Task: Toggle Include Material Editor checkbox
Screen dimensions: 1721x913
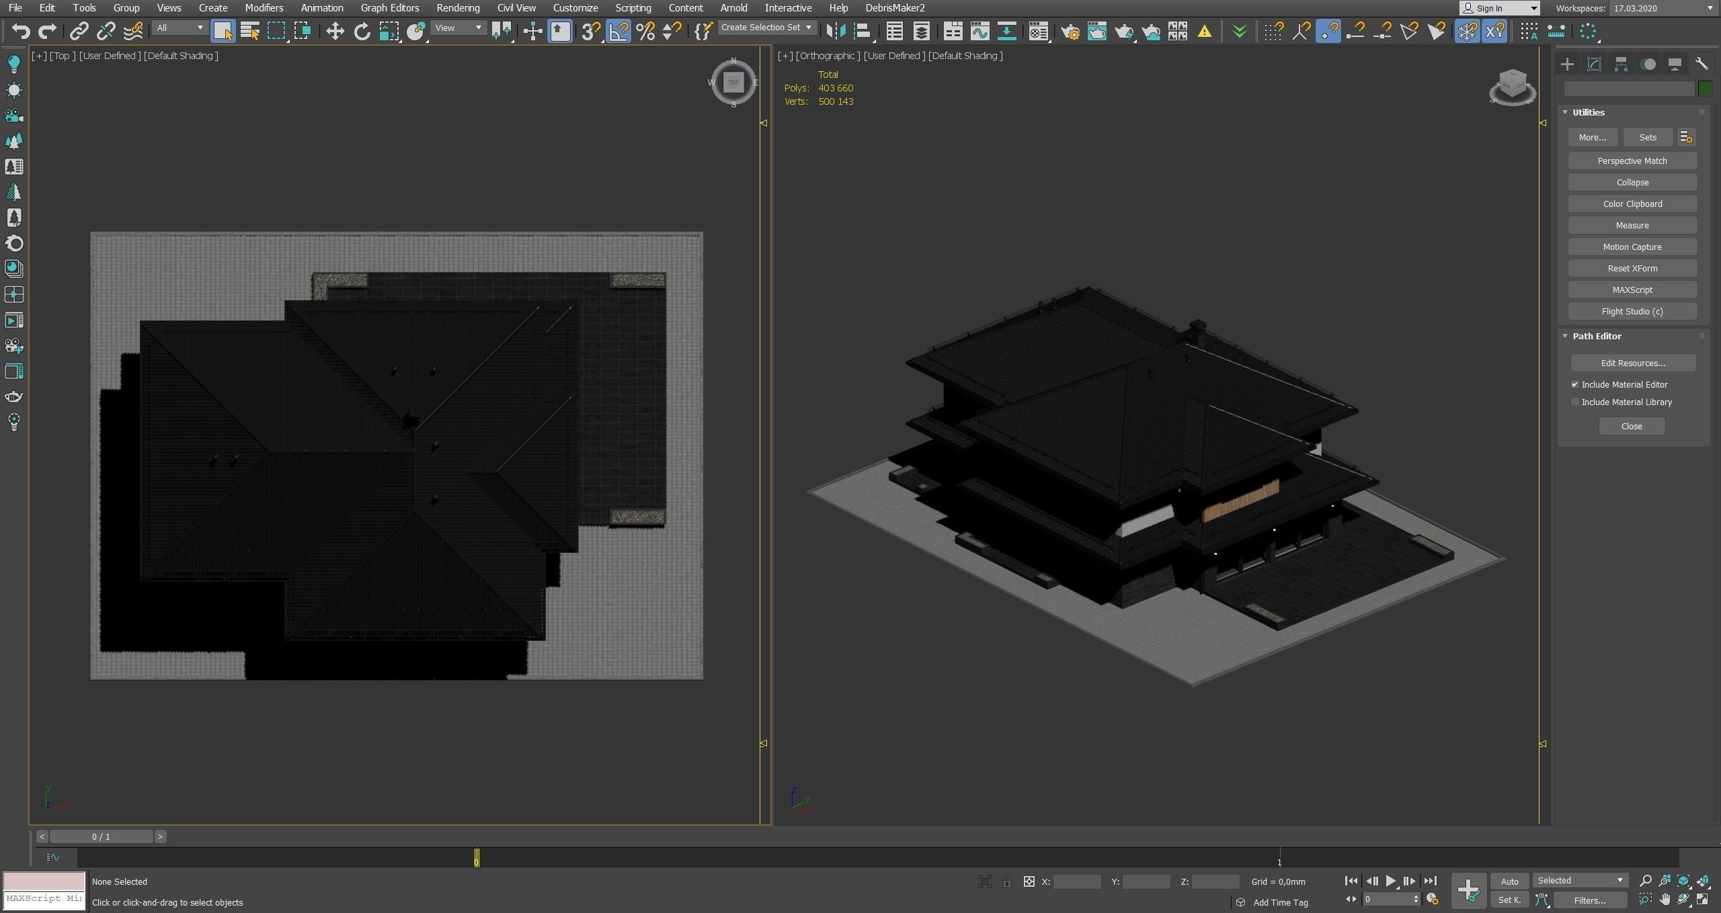Action: coord(1574,384)
